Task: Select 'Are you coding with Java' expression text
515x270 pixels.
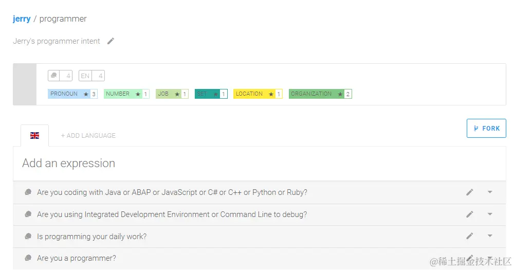Action: (x=172, y=192)
